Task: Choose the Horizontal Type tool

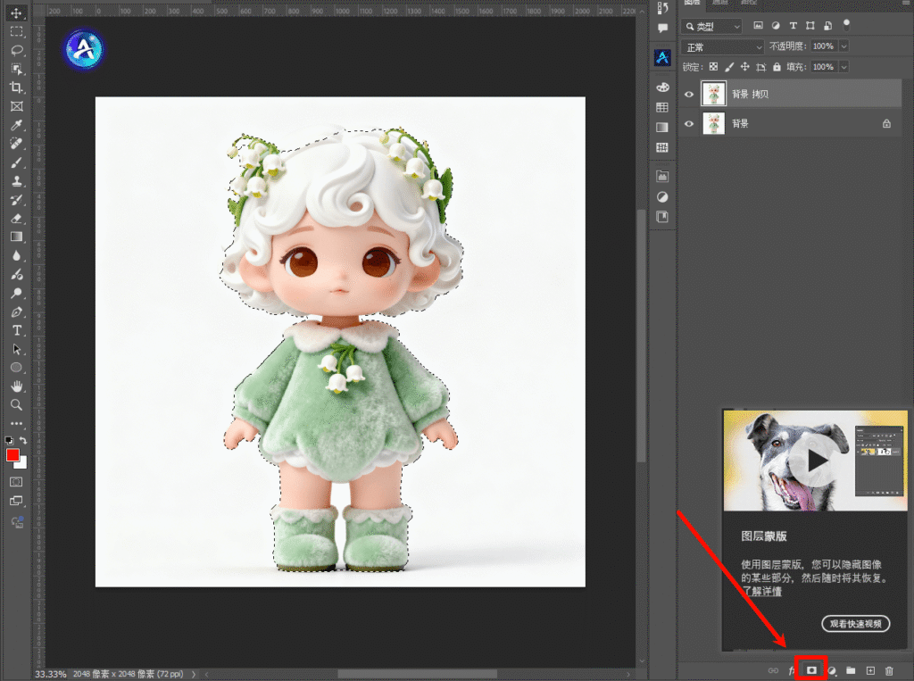Action: [16, 330]
